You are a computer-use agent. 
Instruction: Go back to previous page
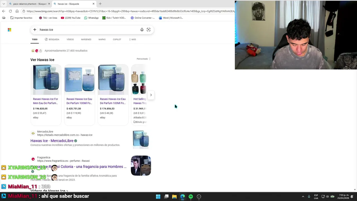pyautogui.click(x=4, y=11)
